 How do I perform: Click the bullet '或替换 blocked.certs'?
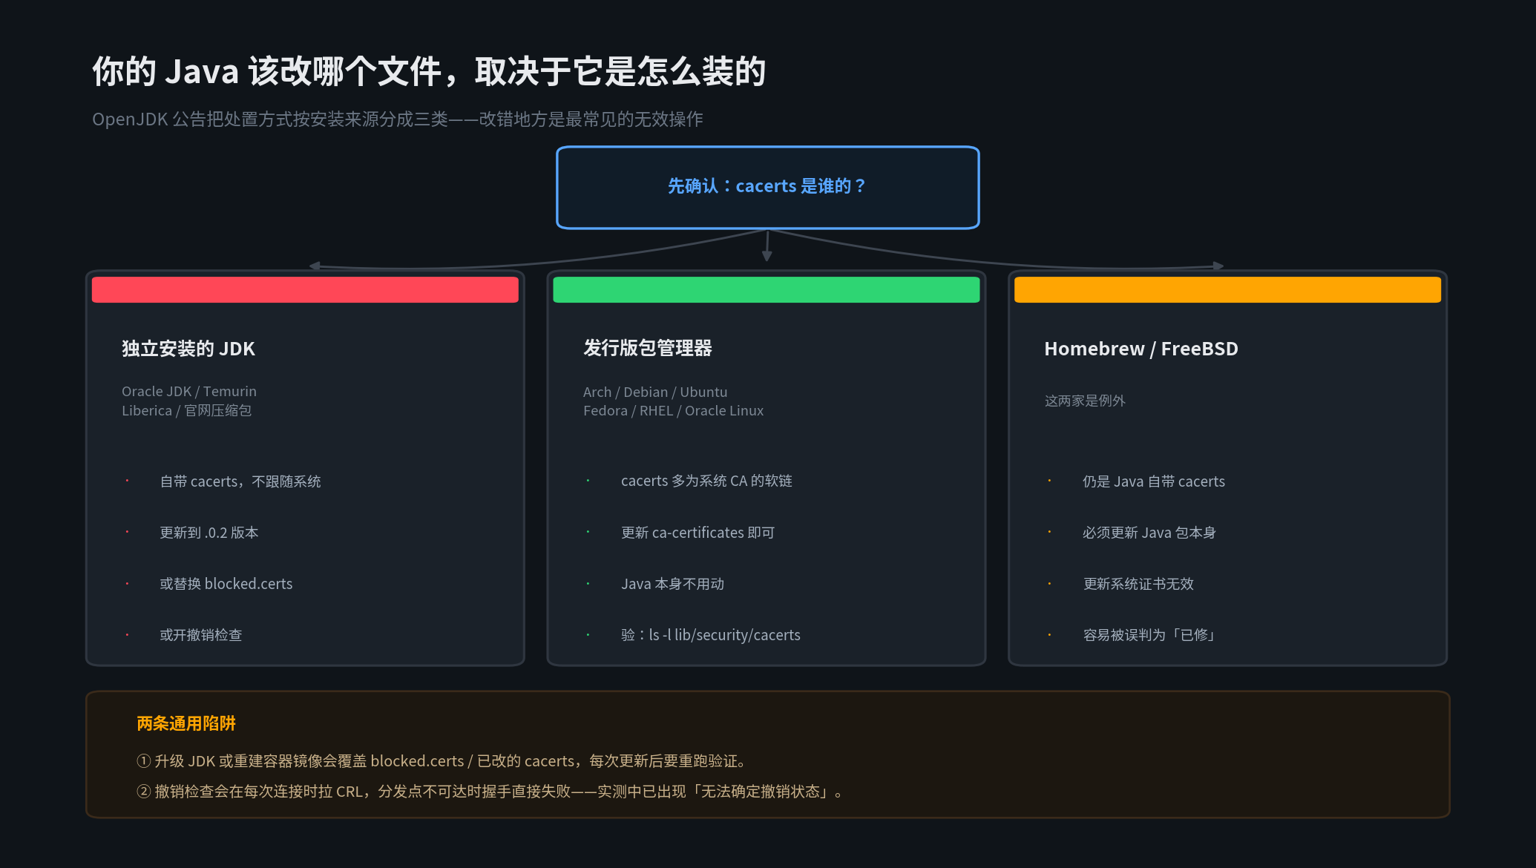[226, 584]
